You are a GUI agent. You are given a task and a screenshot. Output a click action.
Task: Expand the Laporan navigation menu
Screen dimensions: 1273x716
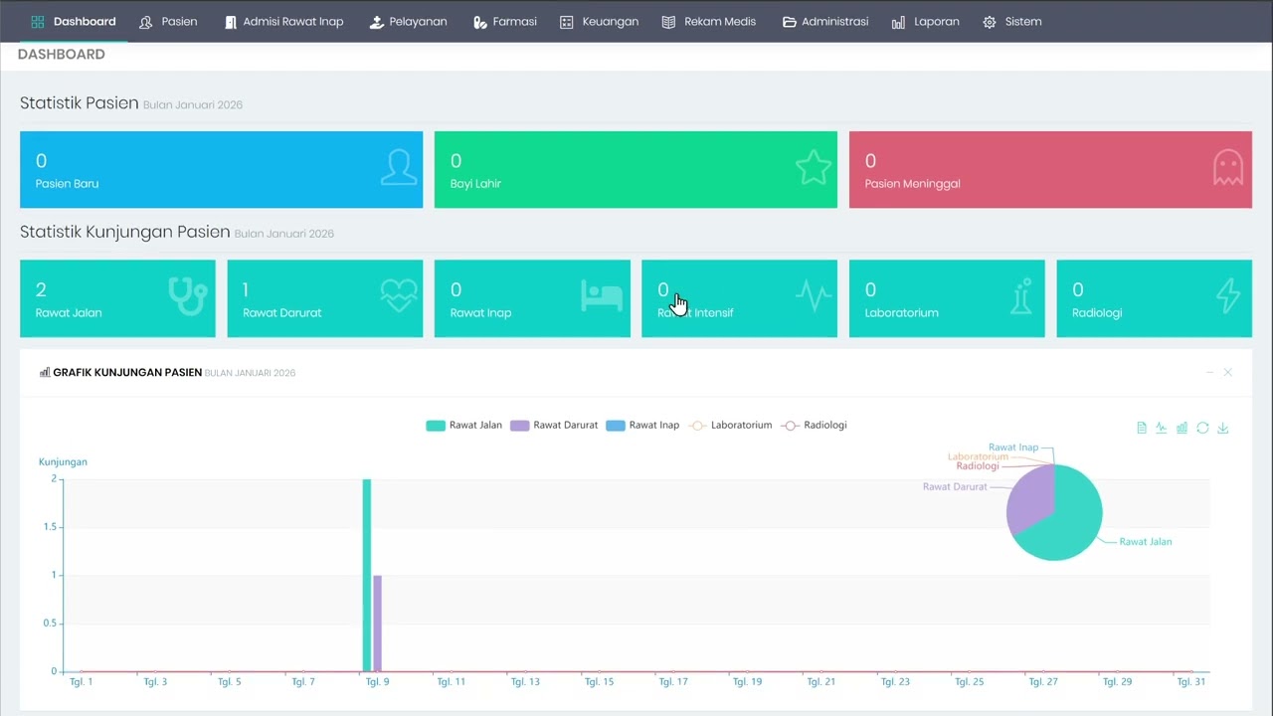pos(926,22)
